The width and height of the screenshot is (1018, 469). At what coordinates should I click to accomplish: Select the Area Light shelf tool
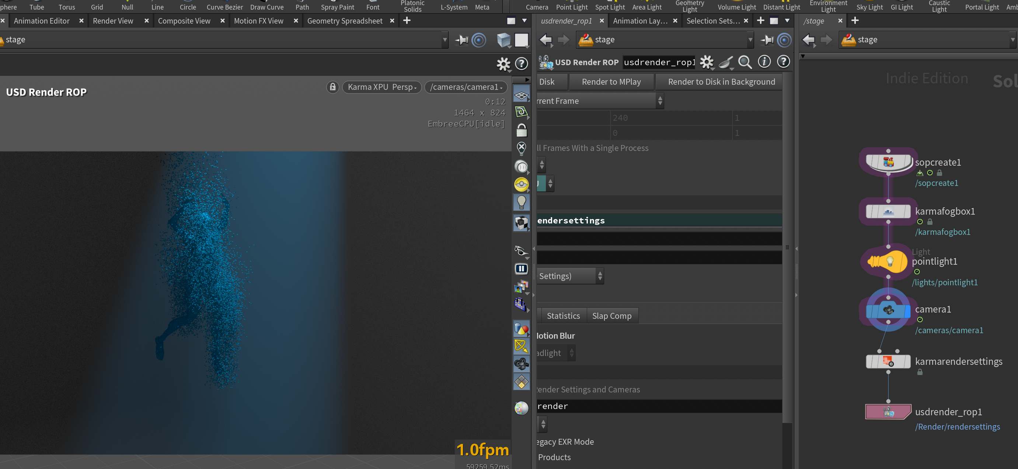click(x=646, y=7)
